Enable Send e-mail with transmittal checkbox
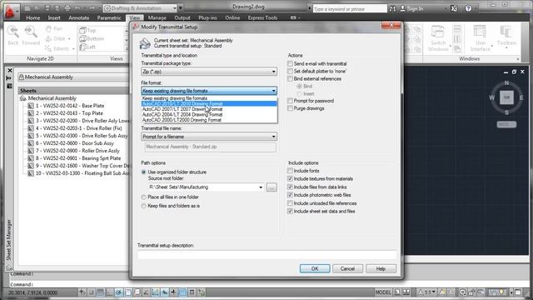 [290, 63]
